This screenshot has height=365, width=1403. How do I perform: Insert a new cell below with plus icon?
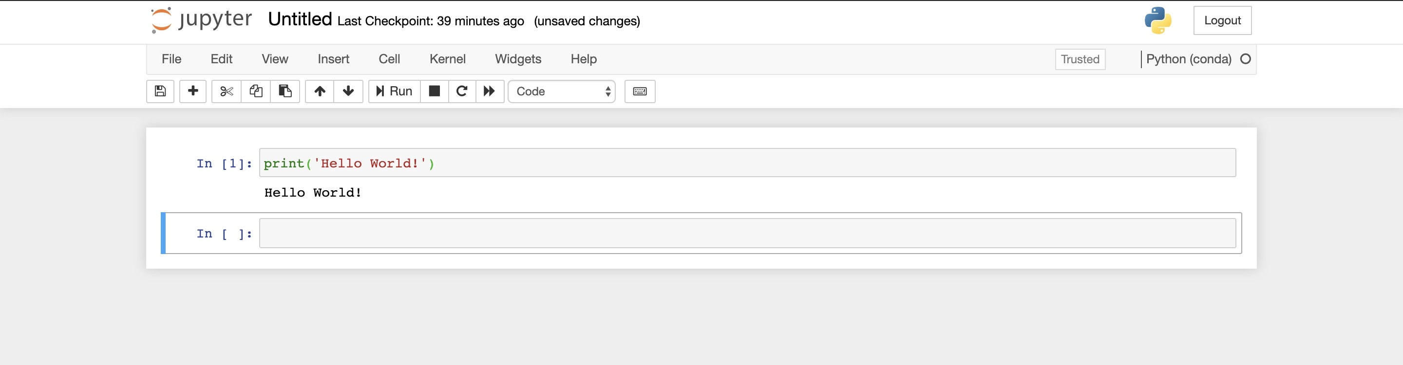coord(192,91)
